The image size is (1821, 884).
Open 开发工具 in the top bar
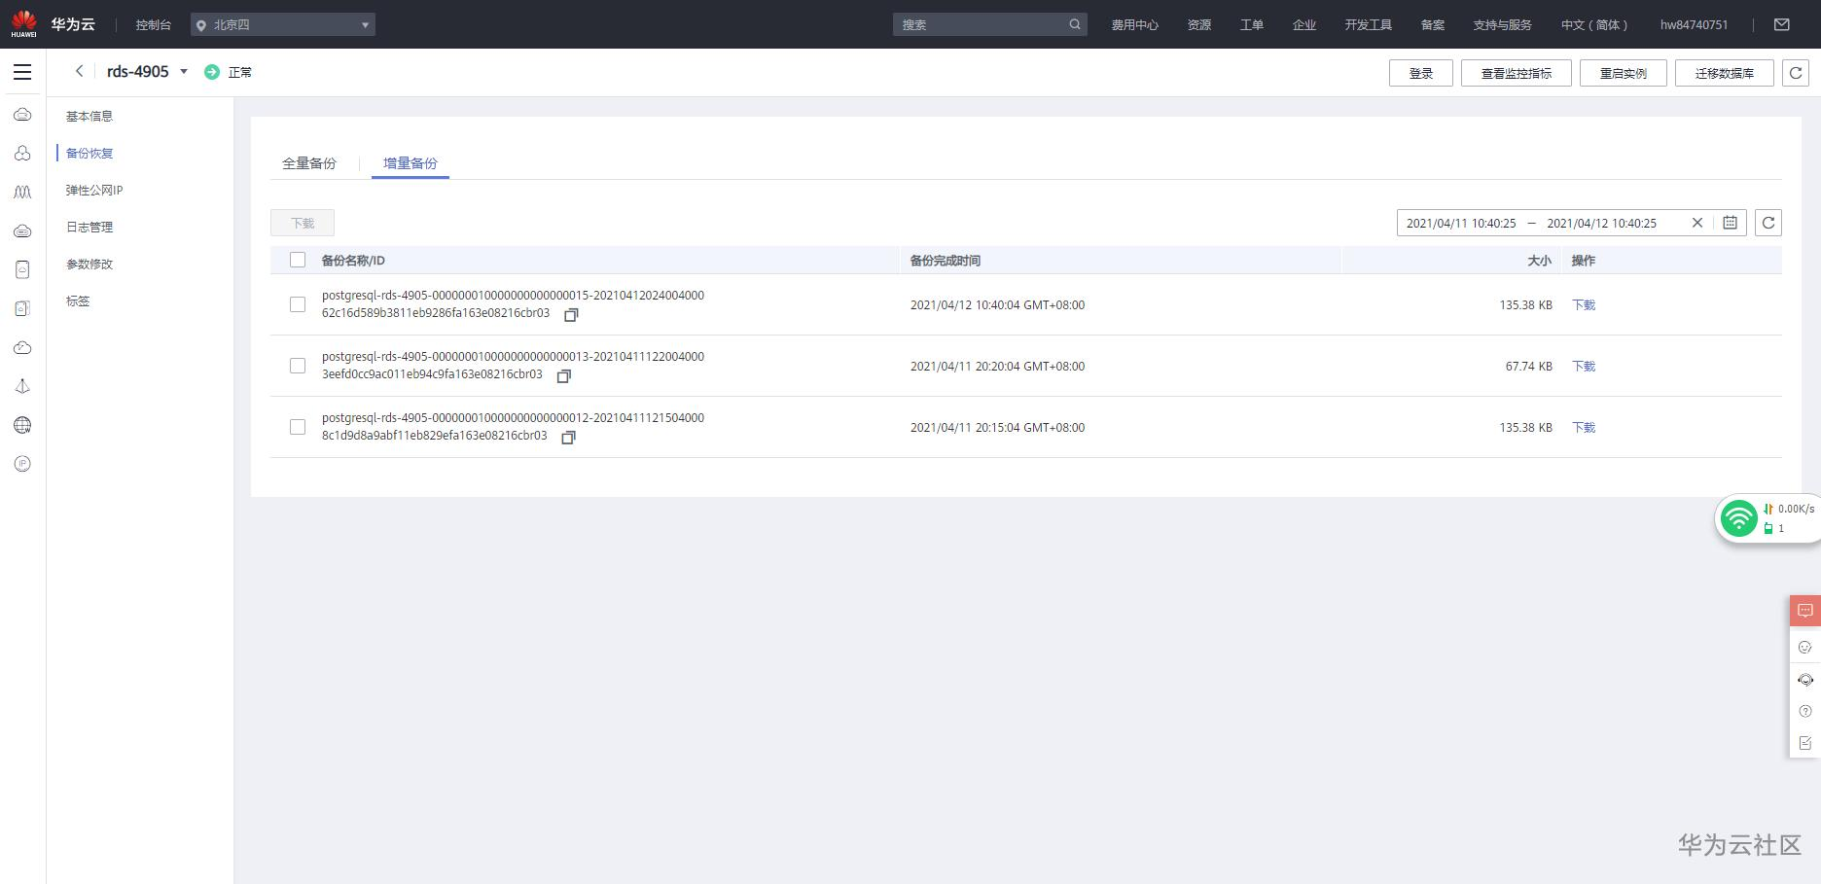coord(1369,25)
